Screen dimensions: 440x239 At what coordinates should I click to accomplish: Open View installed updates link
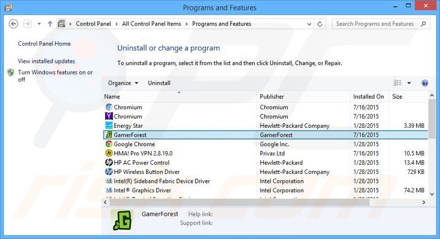click(47, 61)
